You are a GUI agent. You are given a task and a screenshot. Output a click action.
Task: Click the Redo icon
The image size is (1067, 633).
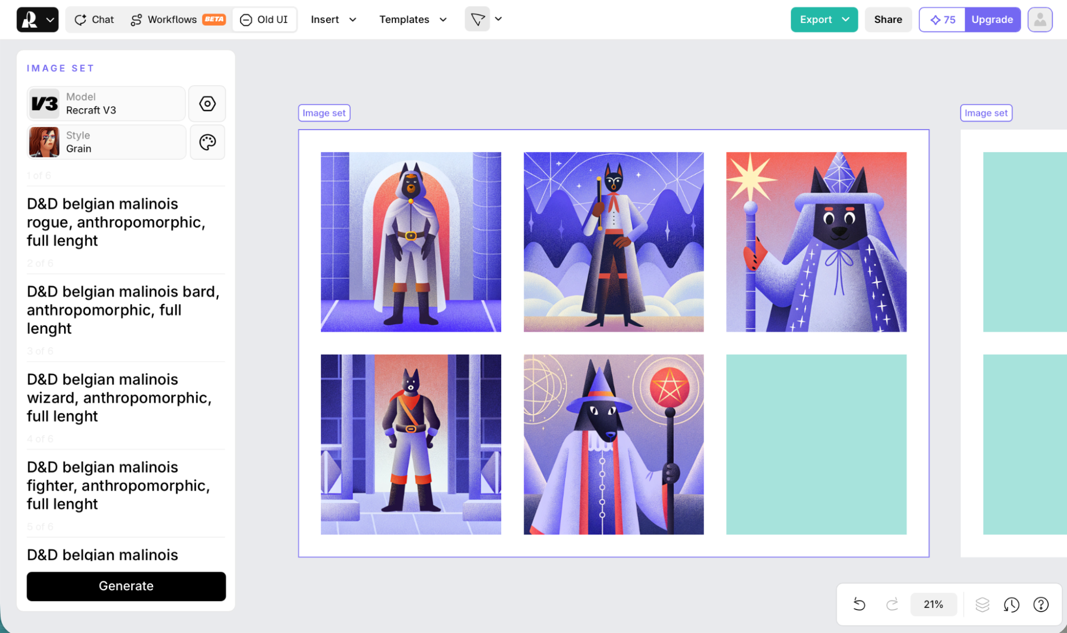click(x=891, y=604)
